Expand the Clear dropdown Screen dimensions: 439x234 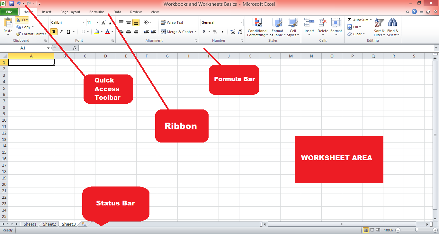[363, 34]
